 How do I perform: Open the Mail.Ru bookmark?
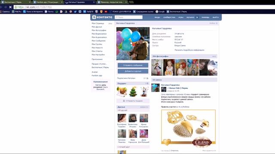pyautogui.click(x=16, y=12)
